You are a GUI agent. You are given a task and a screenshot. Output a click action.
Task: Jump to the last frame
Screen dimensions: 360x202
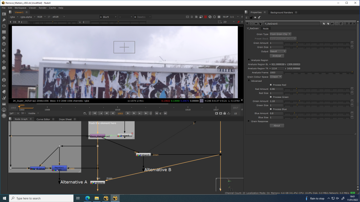click(x=146, y=113)
